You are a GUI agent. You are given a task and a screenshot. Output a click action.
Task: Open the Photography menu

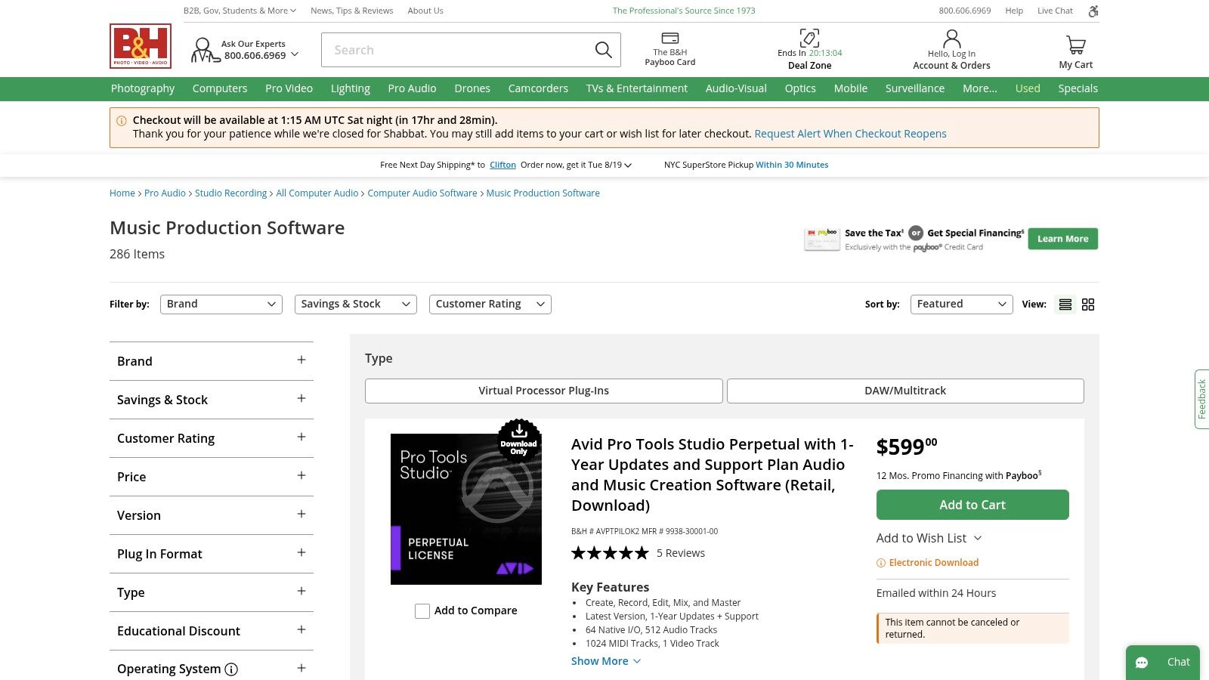point(143,88)
